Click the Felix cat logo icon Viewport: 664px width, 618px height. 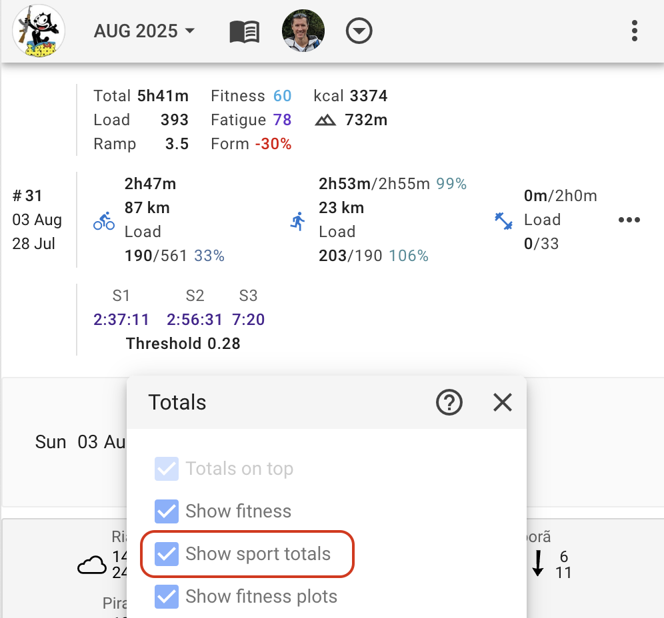pyautogui.click(x=39, y=31)
